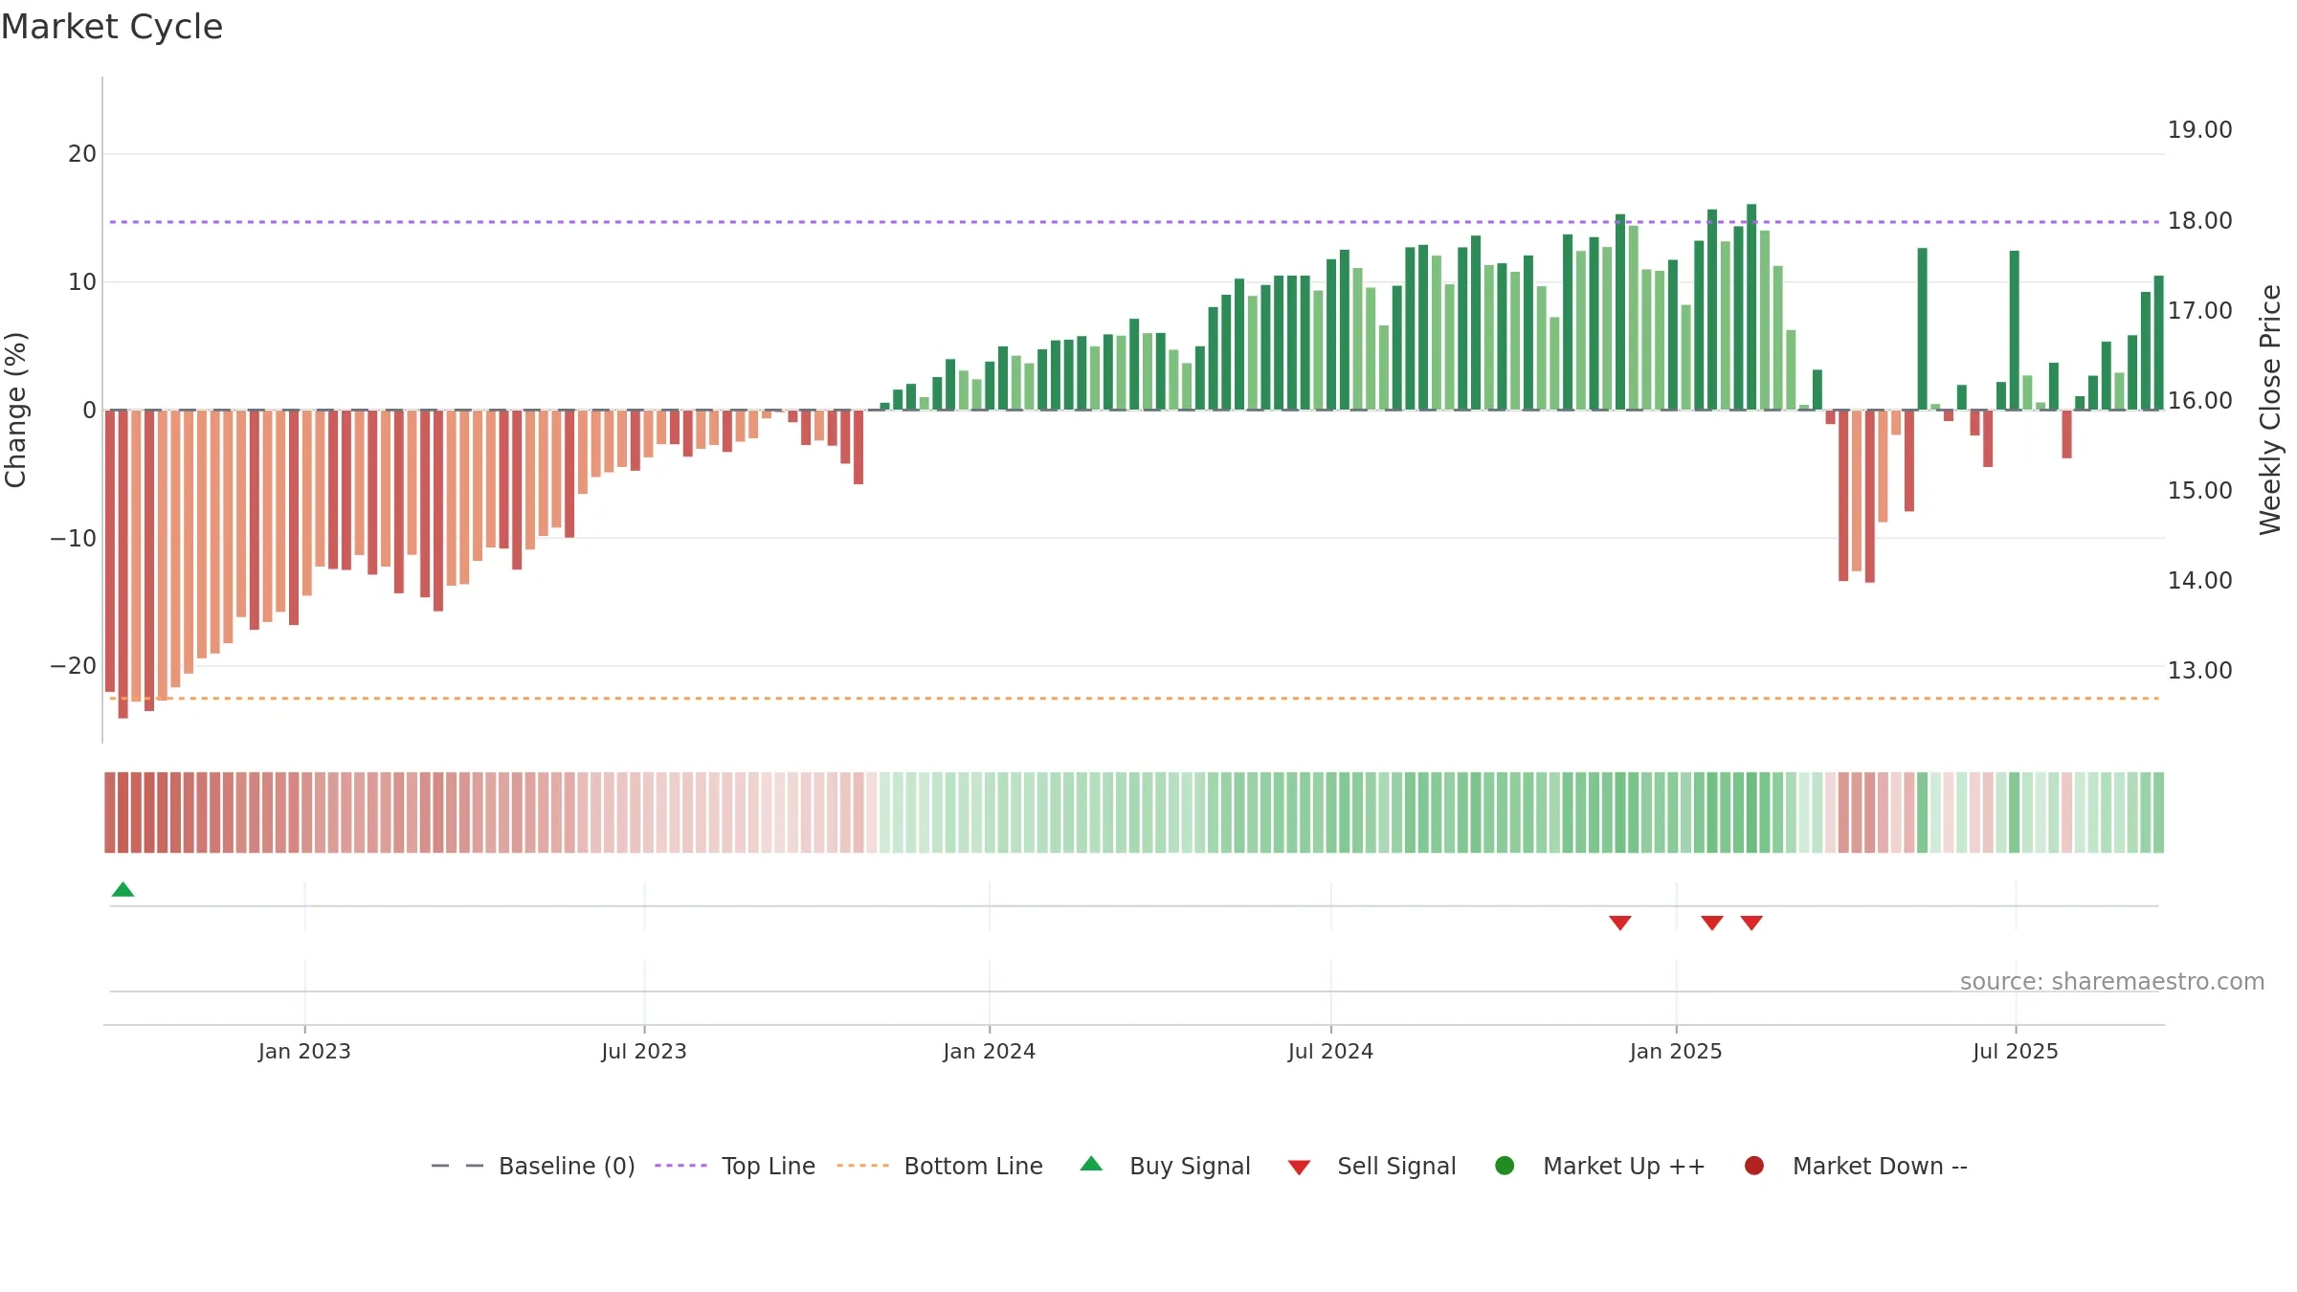
Task: Click the green triangle icon in the legend
Action: (1091, 1164)
